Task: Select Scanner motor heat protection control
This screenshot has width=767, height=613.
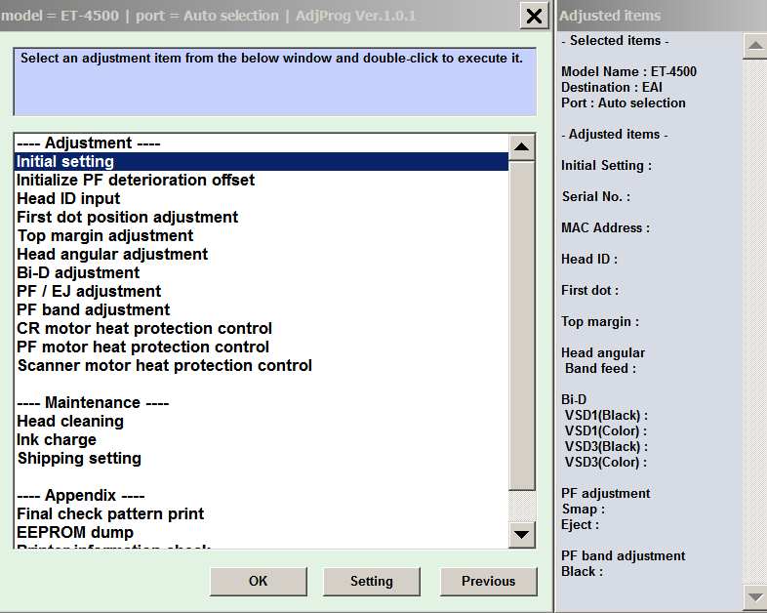Action: point(262,366)
